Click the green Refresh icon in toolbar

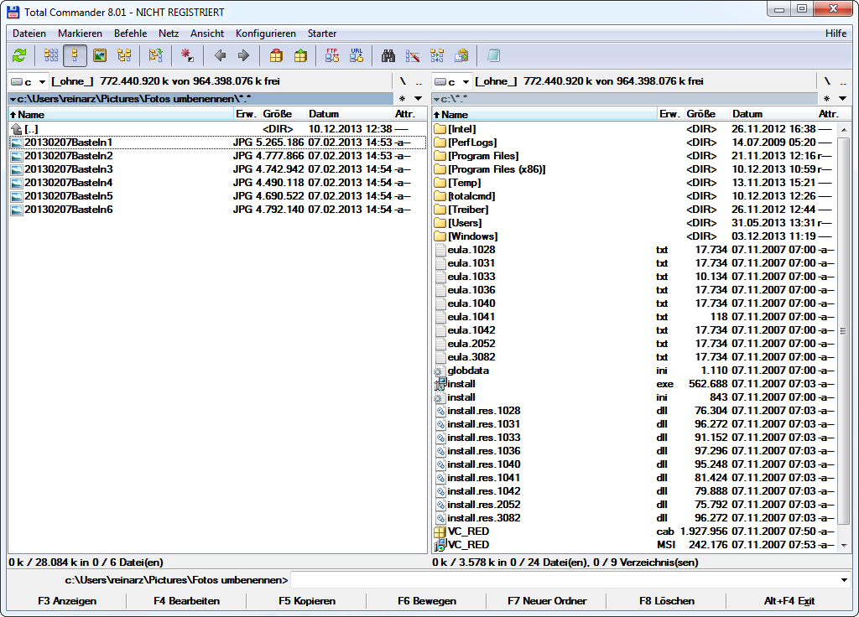pyautogui.click(x=19, y=56)
